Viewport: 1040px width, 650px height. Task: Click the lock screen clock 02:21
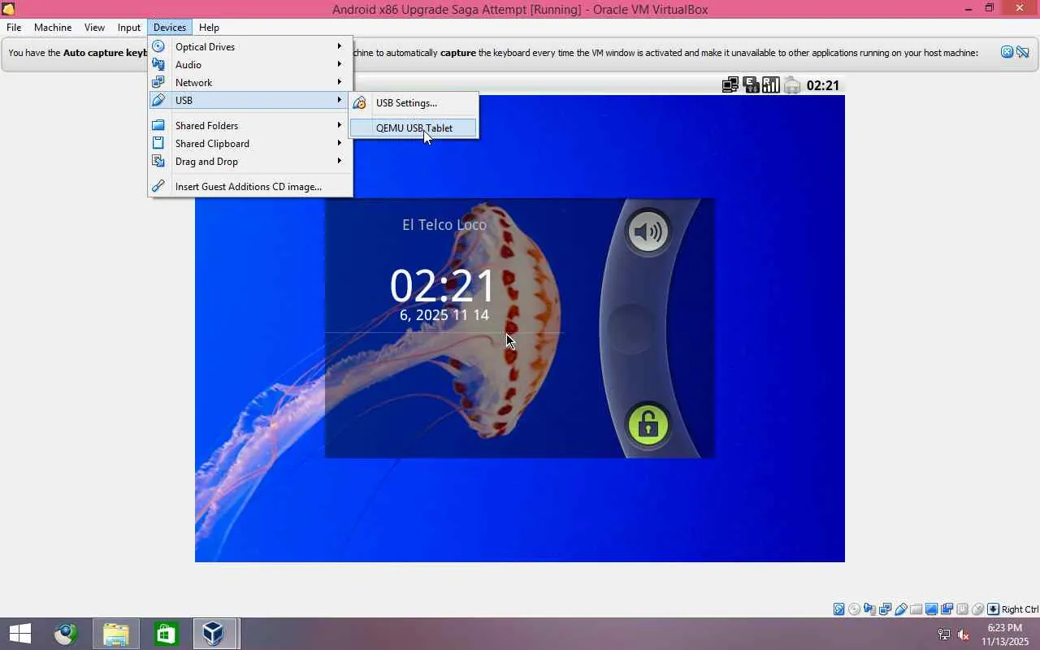click(x=443, y=286)
